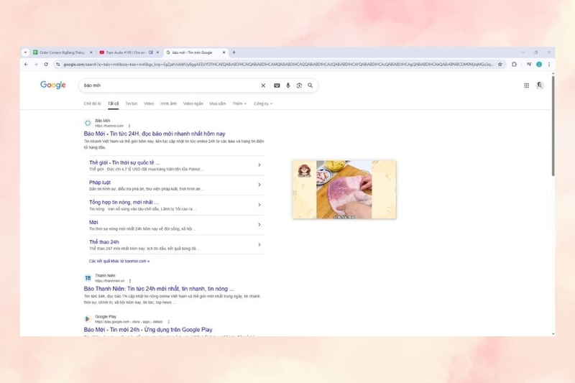This screenshot has width=575, height=383.
Task: Open the on-screen keyboard icon
Action: pyautogui.click(x=277, y=86)
